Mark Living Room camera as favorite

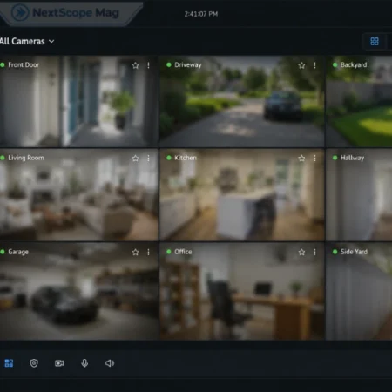tap(135, 159)
